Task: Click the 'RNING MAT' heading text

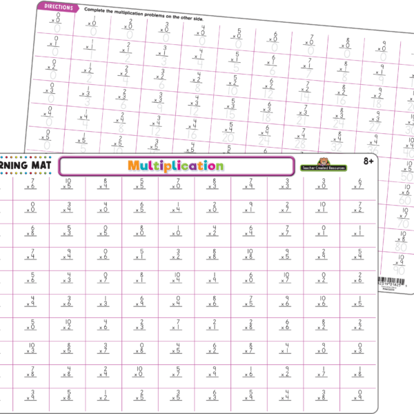Action: pyautogui.click(x=26, y=166)
